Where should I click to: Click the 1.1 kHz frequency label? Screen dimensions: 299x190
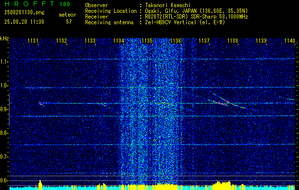pyautogui.click(x=4, y=62)
